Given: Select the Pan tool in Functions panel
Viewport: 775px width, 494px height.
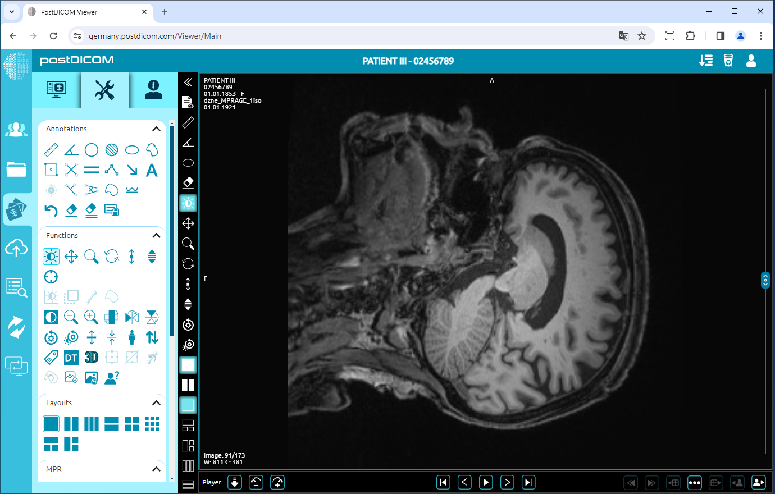Looking at the screenshot, I should (x=71, y=256).
